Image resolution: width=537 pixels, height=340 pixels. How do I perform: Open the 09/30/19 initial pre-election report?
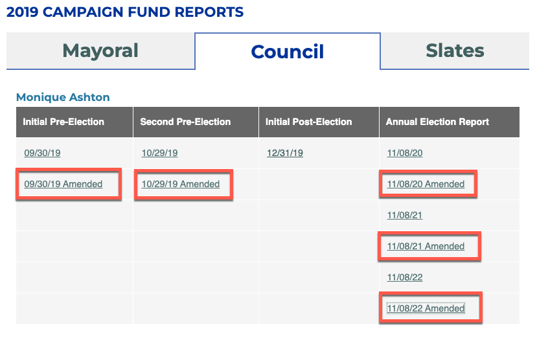click(43, 153)
